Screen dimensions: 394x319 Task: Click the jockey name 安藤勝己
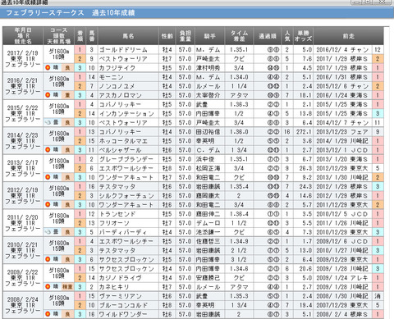208,278
